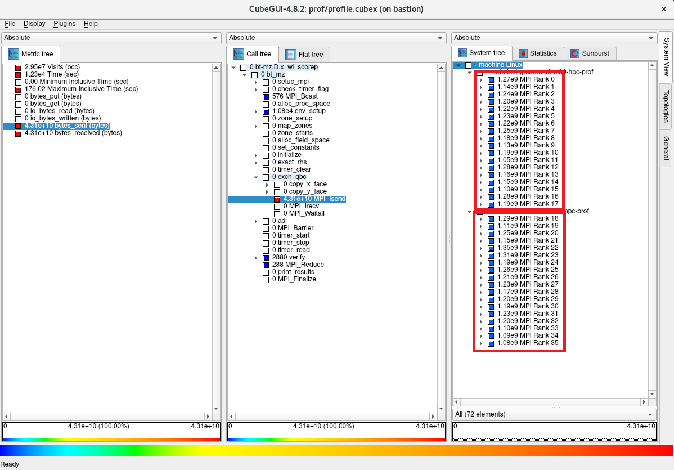Image resolution: width=674 pixels, height=470 pixels.
Task: Click the Flat tree tab icon
Action: [x=291, y=55]
